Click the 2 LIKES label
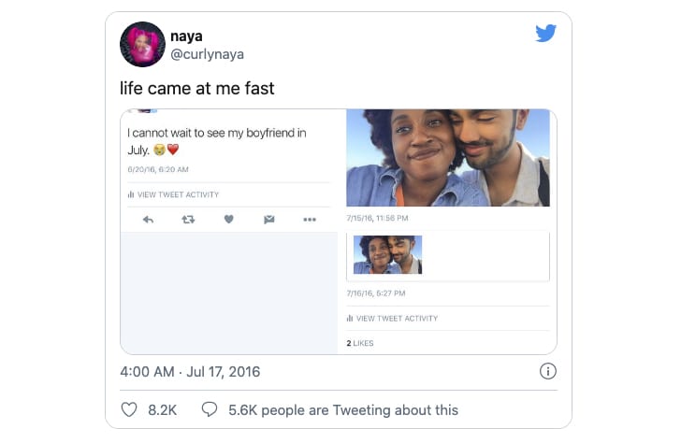 coord(360,343)
